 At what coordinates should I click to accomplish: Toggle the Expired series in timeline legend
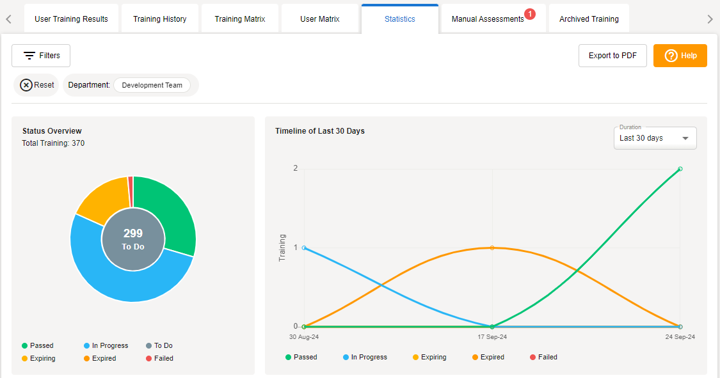(488, 357)
